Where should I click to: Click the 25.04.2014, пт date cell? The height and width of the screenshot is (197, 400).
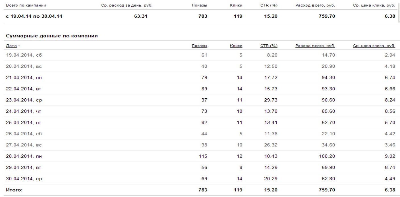pyautogui.click(x=24, y=123)
